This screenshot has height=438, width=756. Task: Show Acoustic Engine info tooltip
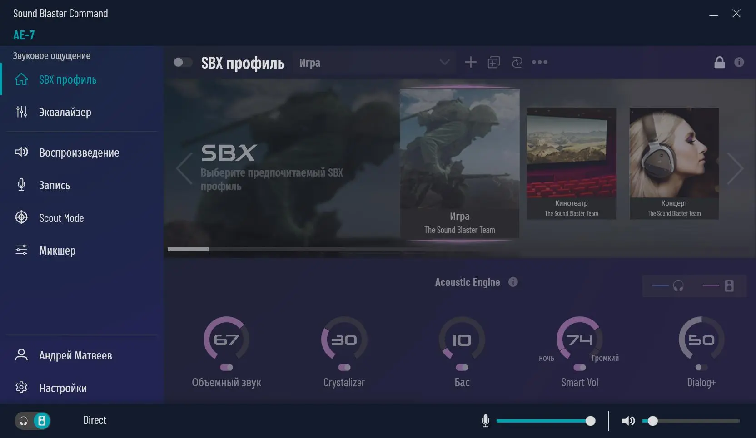513,282
